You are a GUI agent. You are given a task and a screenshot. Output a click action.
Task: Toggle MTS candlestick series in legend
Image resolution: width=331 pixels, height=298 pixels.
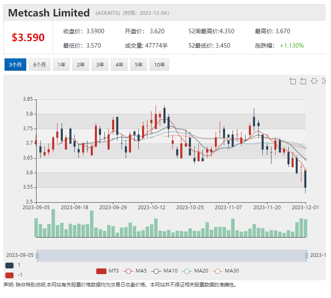[108, 271]
